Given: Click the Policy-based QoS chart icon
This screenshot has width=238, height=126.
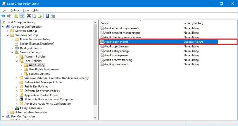Looking at the screenshot, I should click(x=17, y=108).
